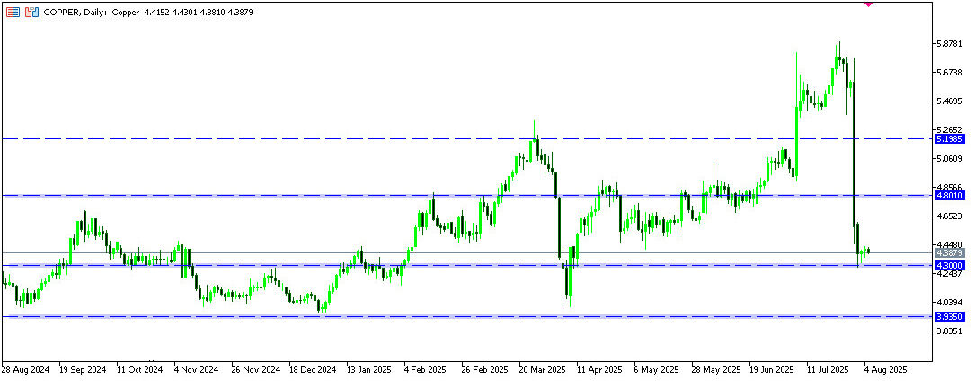Screen dimensions: 975x388
Task: Click the 4 Nov 2024 date label
Action: (x=197, y=369)
